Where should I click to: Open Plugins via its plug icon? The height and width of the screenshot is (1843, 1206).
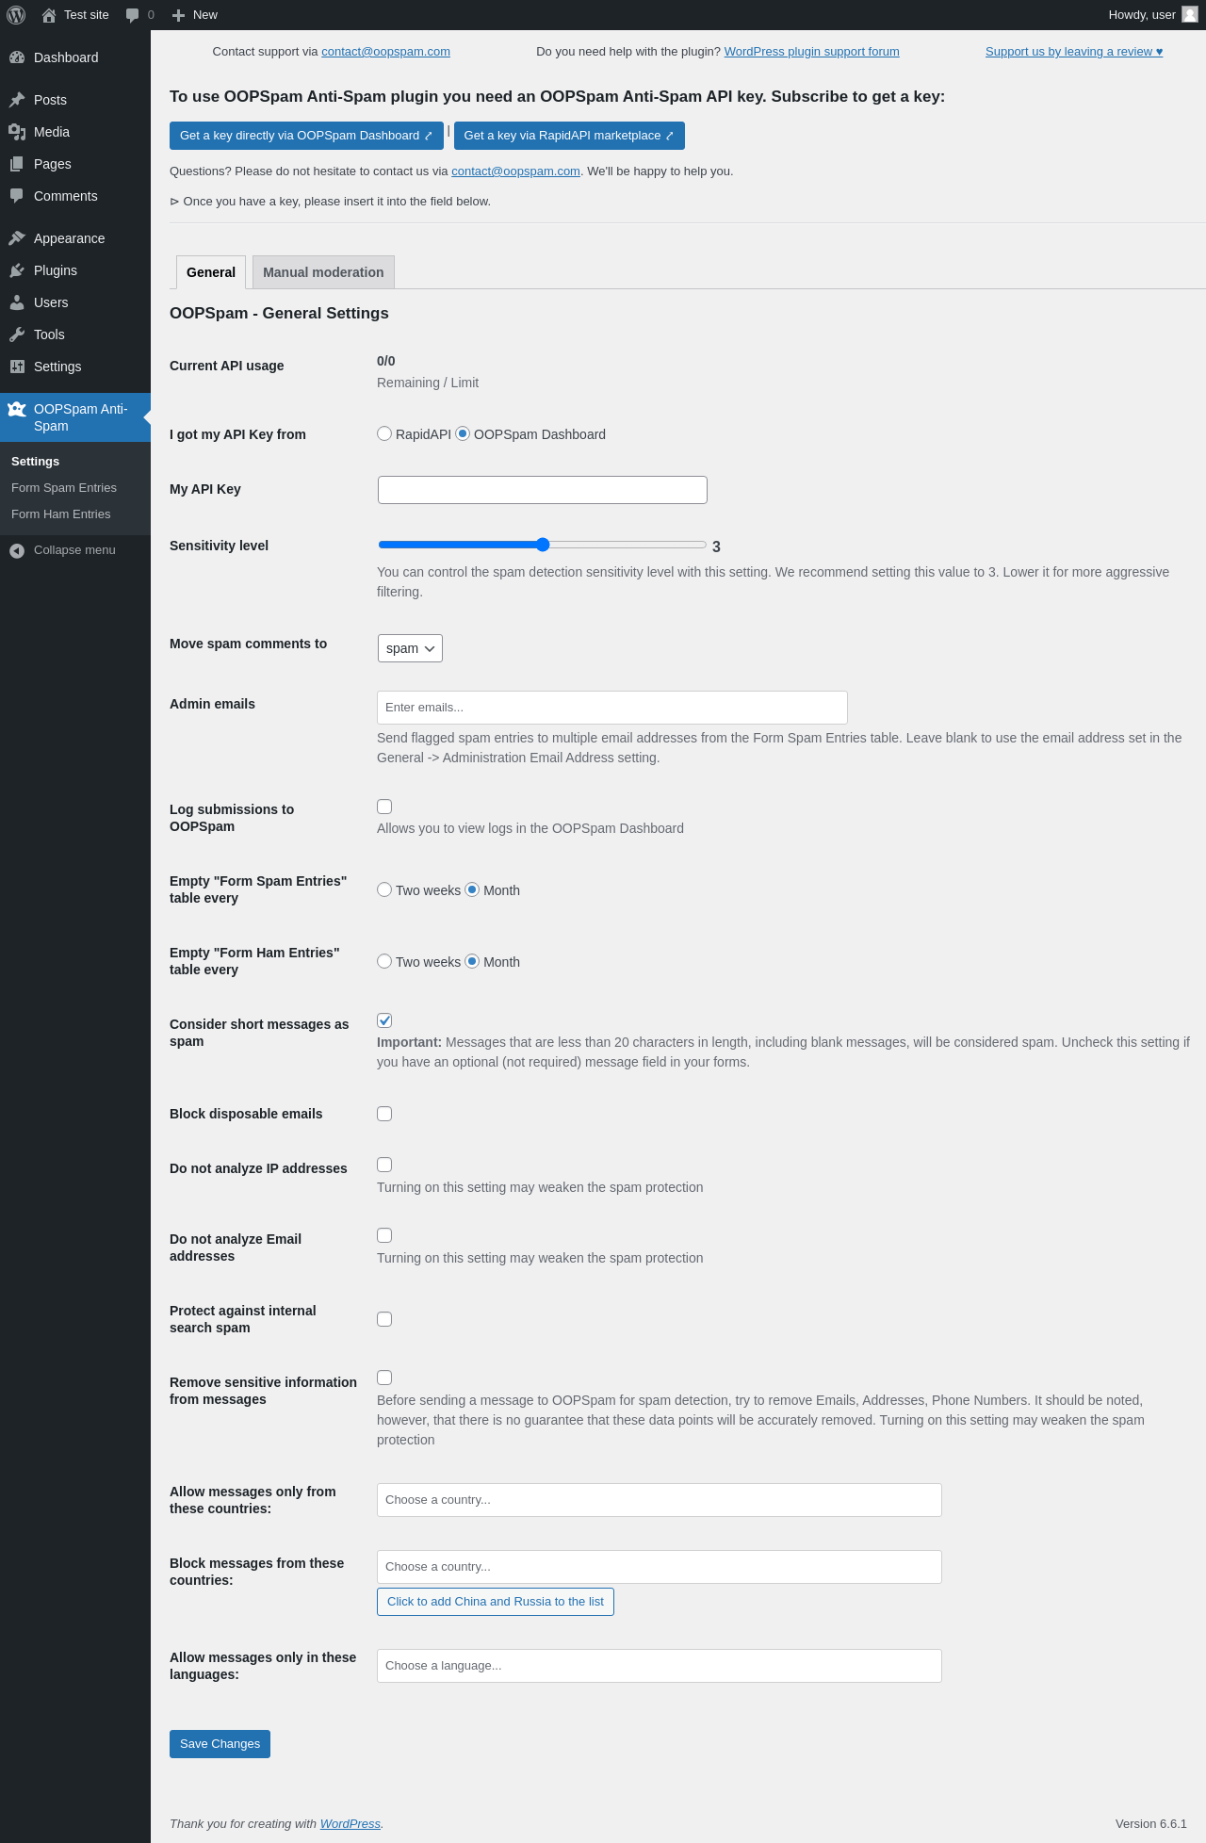point(17,270)
